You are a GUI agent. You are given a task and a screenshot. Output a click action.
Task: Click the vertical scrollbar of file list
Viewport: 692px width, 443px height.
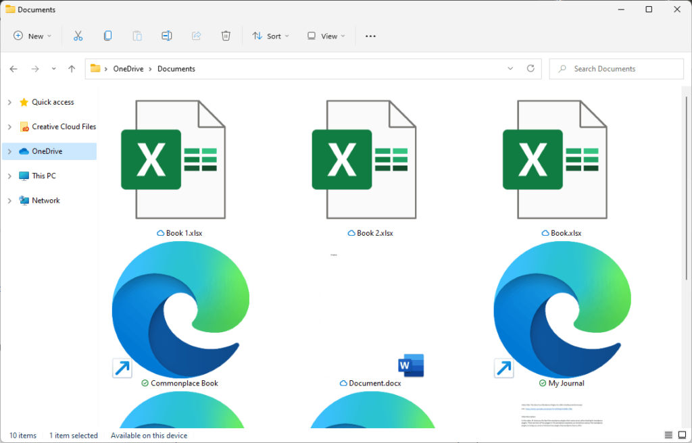687,188
